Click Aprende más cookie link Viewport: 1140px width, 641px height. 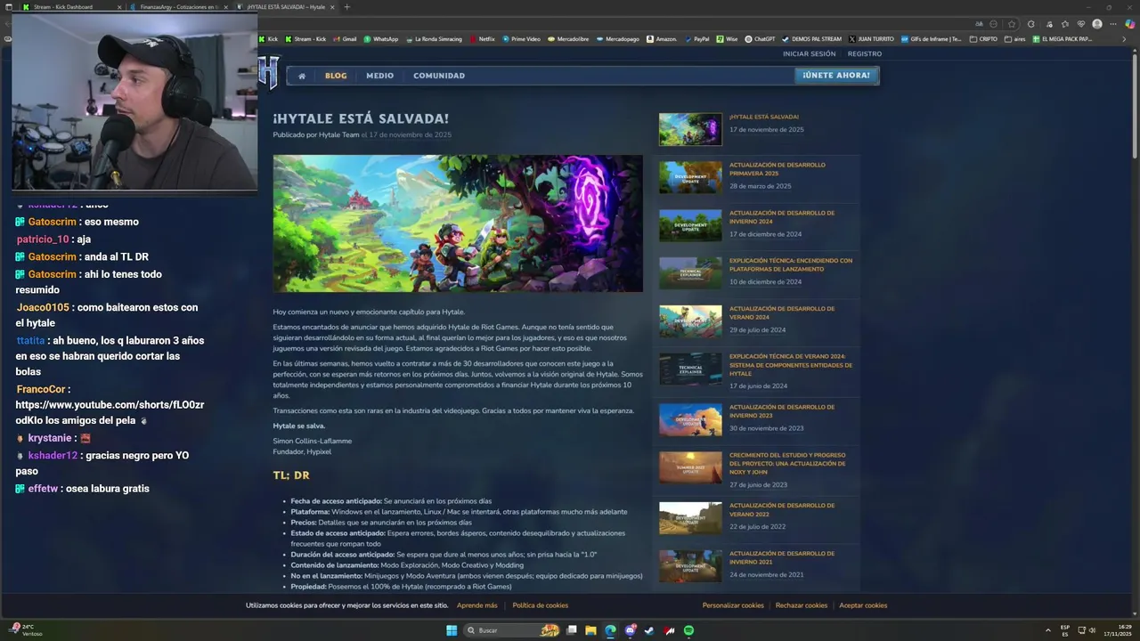point(477,605)
